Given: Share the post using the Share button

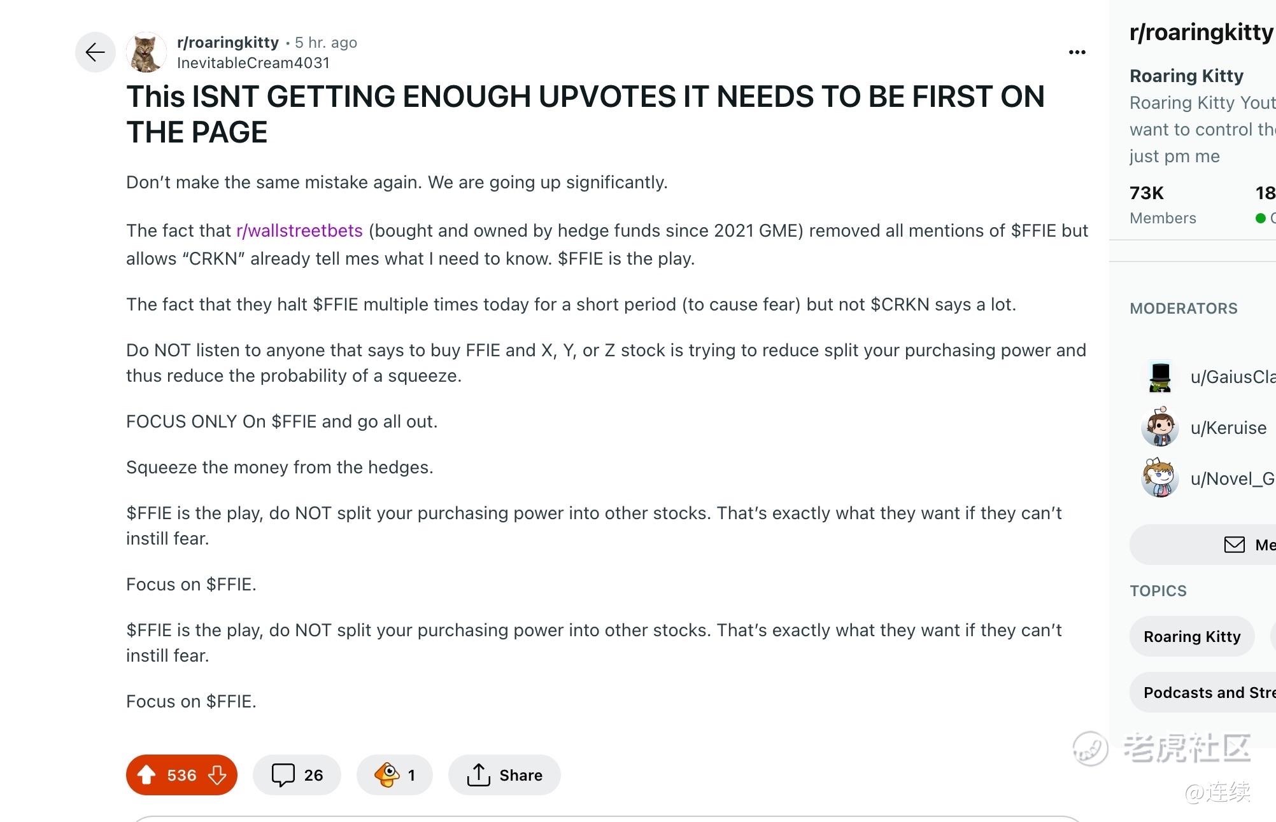Looking at the screenshot, I should click(504, 775).
